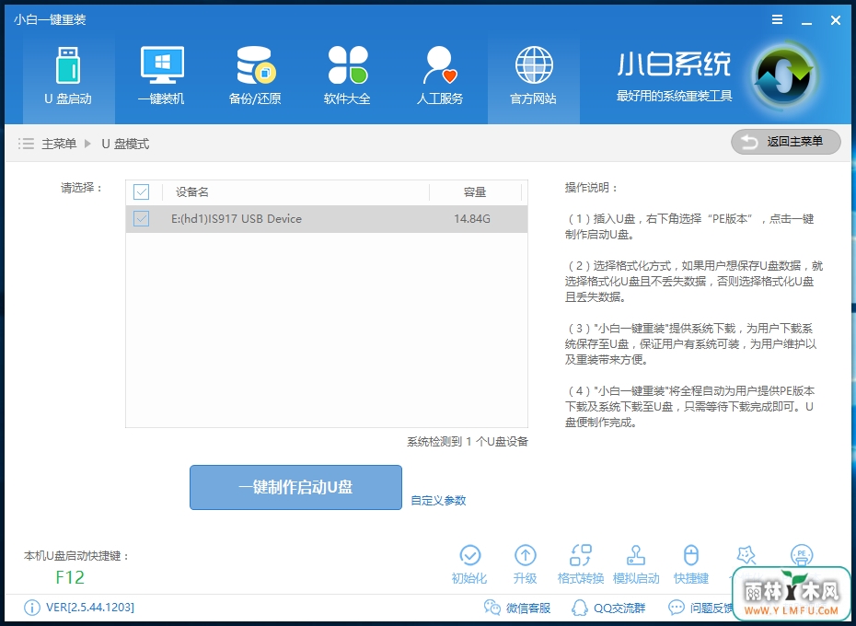Screen dimensions: 856x626
Task: Click the 格式转换 icon
Action: (581, 555)
